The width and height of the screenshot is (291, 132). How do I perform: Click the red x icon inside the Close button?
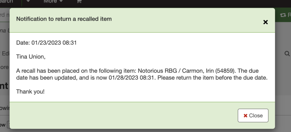245,115
